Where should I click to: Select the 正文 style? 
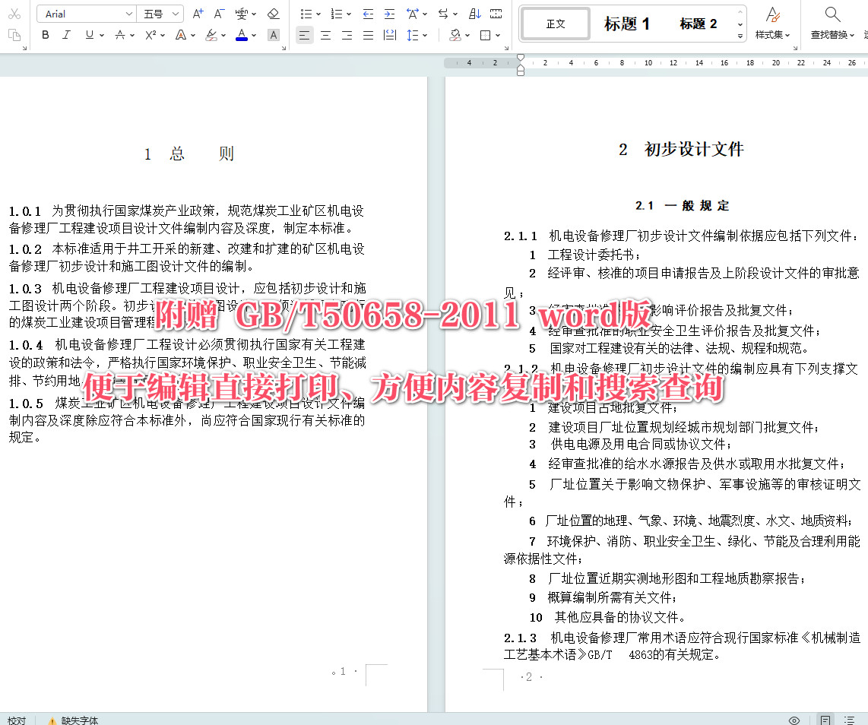555,23
